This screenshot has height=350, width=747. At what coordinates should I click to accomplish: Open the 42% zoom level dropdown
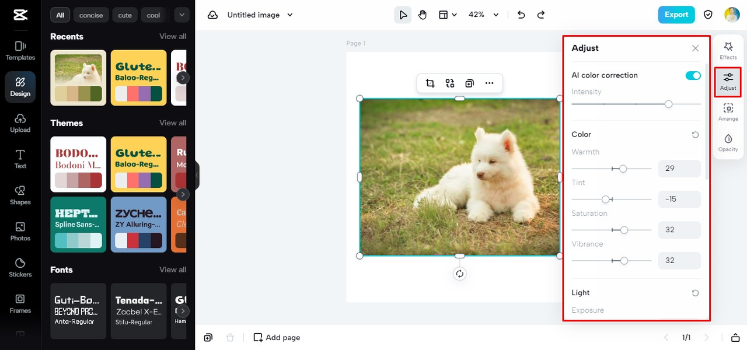pos(484,15)
